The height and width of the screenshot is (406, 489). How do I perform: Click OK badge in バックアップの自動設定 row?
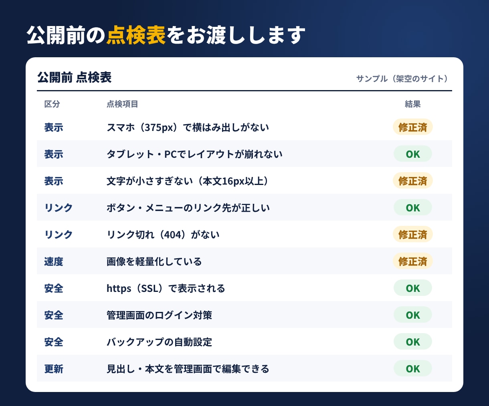pyautogui.click(x=412, y=342)
